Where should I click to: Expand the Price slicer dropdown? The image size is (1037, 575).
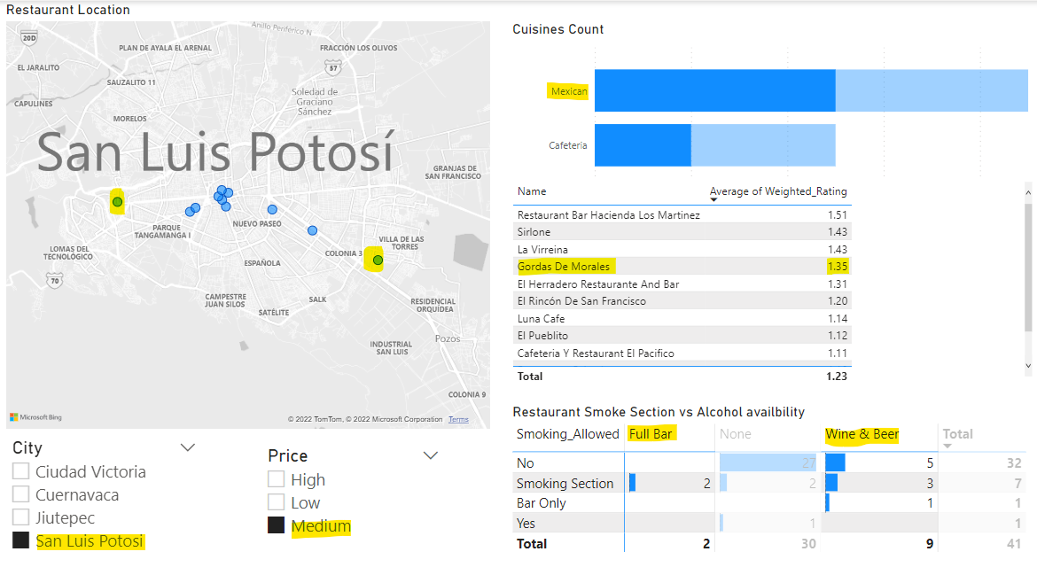coord(431,455)
